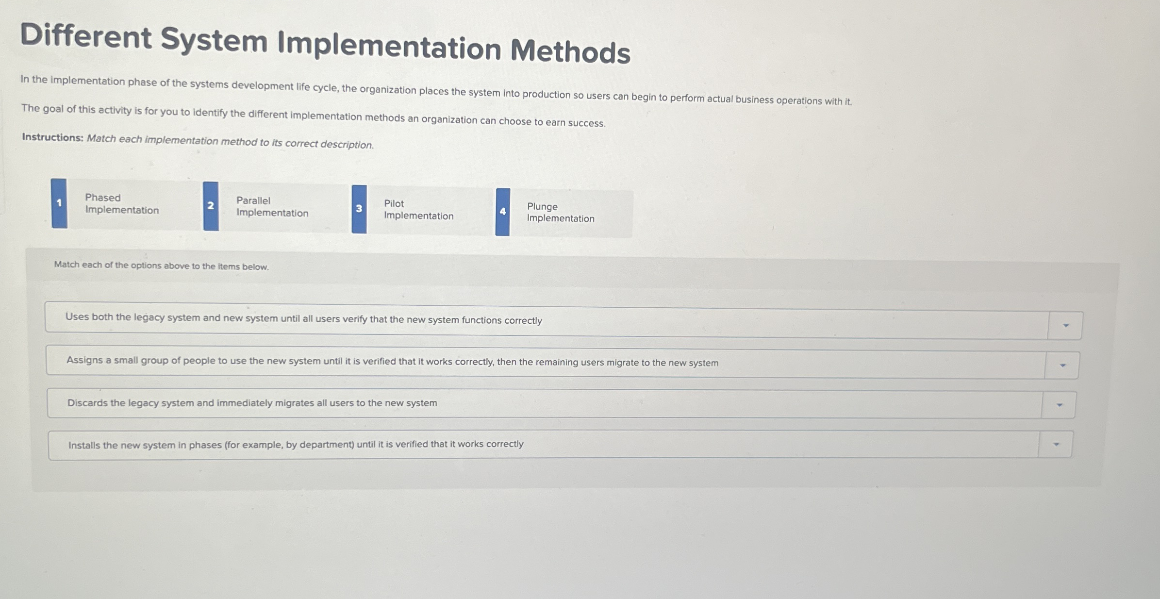The image size is (1160, 599).
Task: Select the Phased Implementation option chip
Action: point(122,204)
